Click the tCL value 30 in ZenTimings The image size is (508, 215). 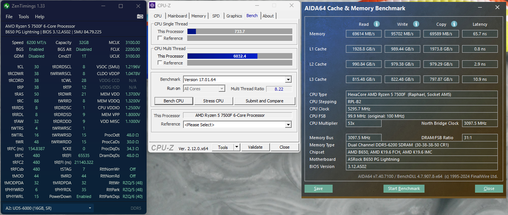coord(36,67)
